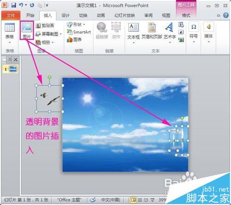This screenshot has width=231, height=205.
Task: Insert a table with 表格 icon
Action: point(10,28)
